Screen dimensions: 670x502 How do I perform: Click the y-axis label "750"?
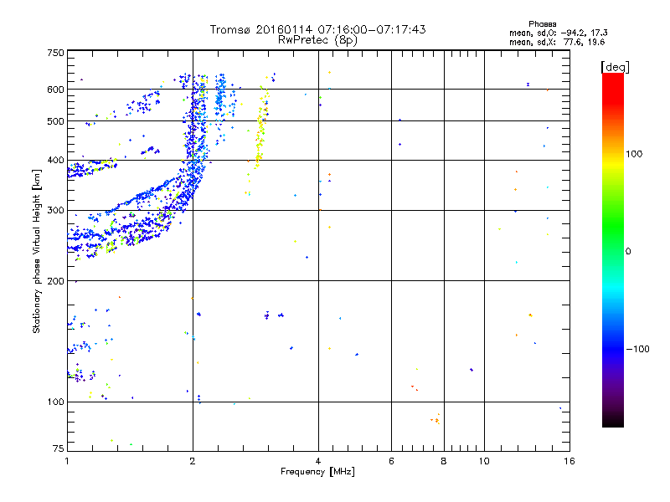55,53
